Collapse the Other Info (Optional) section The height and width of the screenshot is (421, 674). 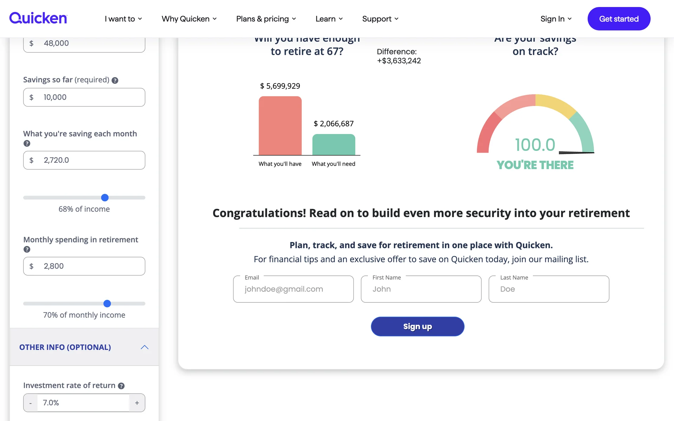tap(144, 347)
